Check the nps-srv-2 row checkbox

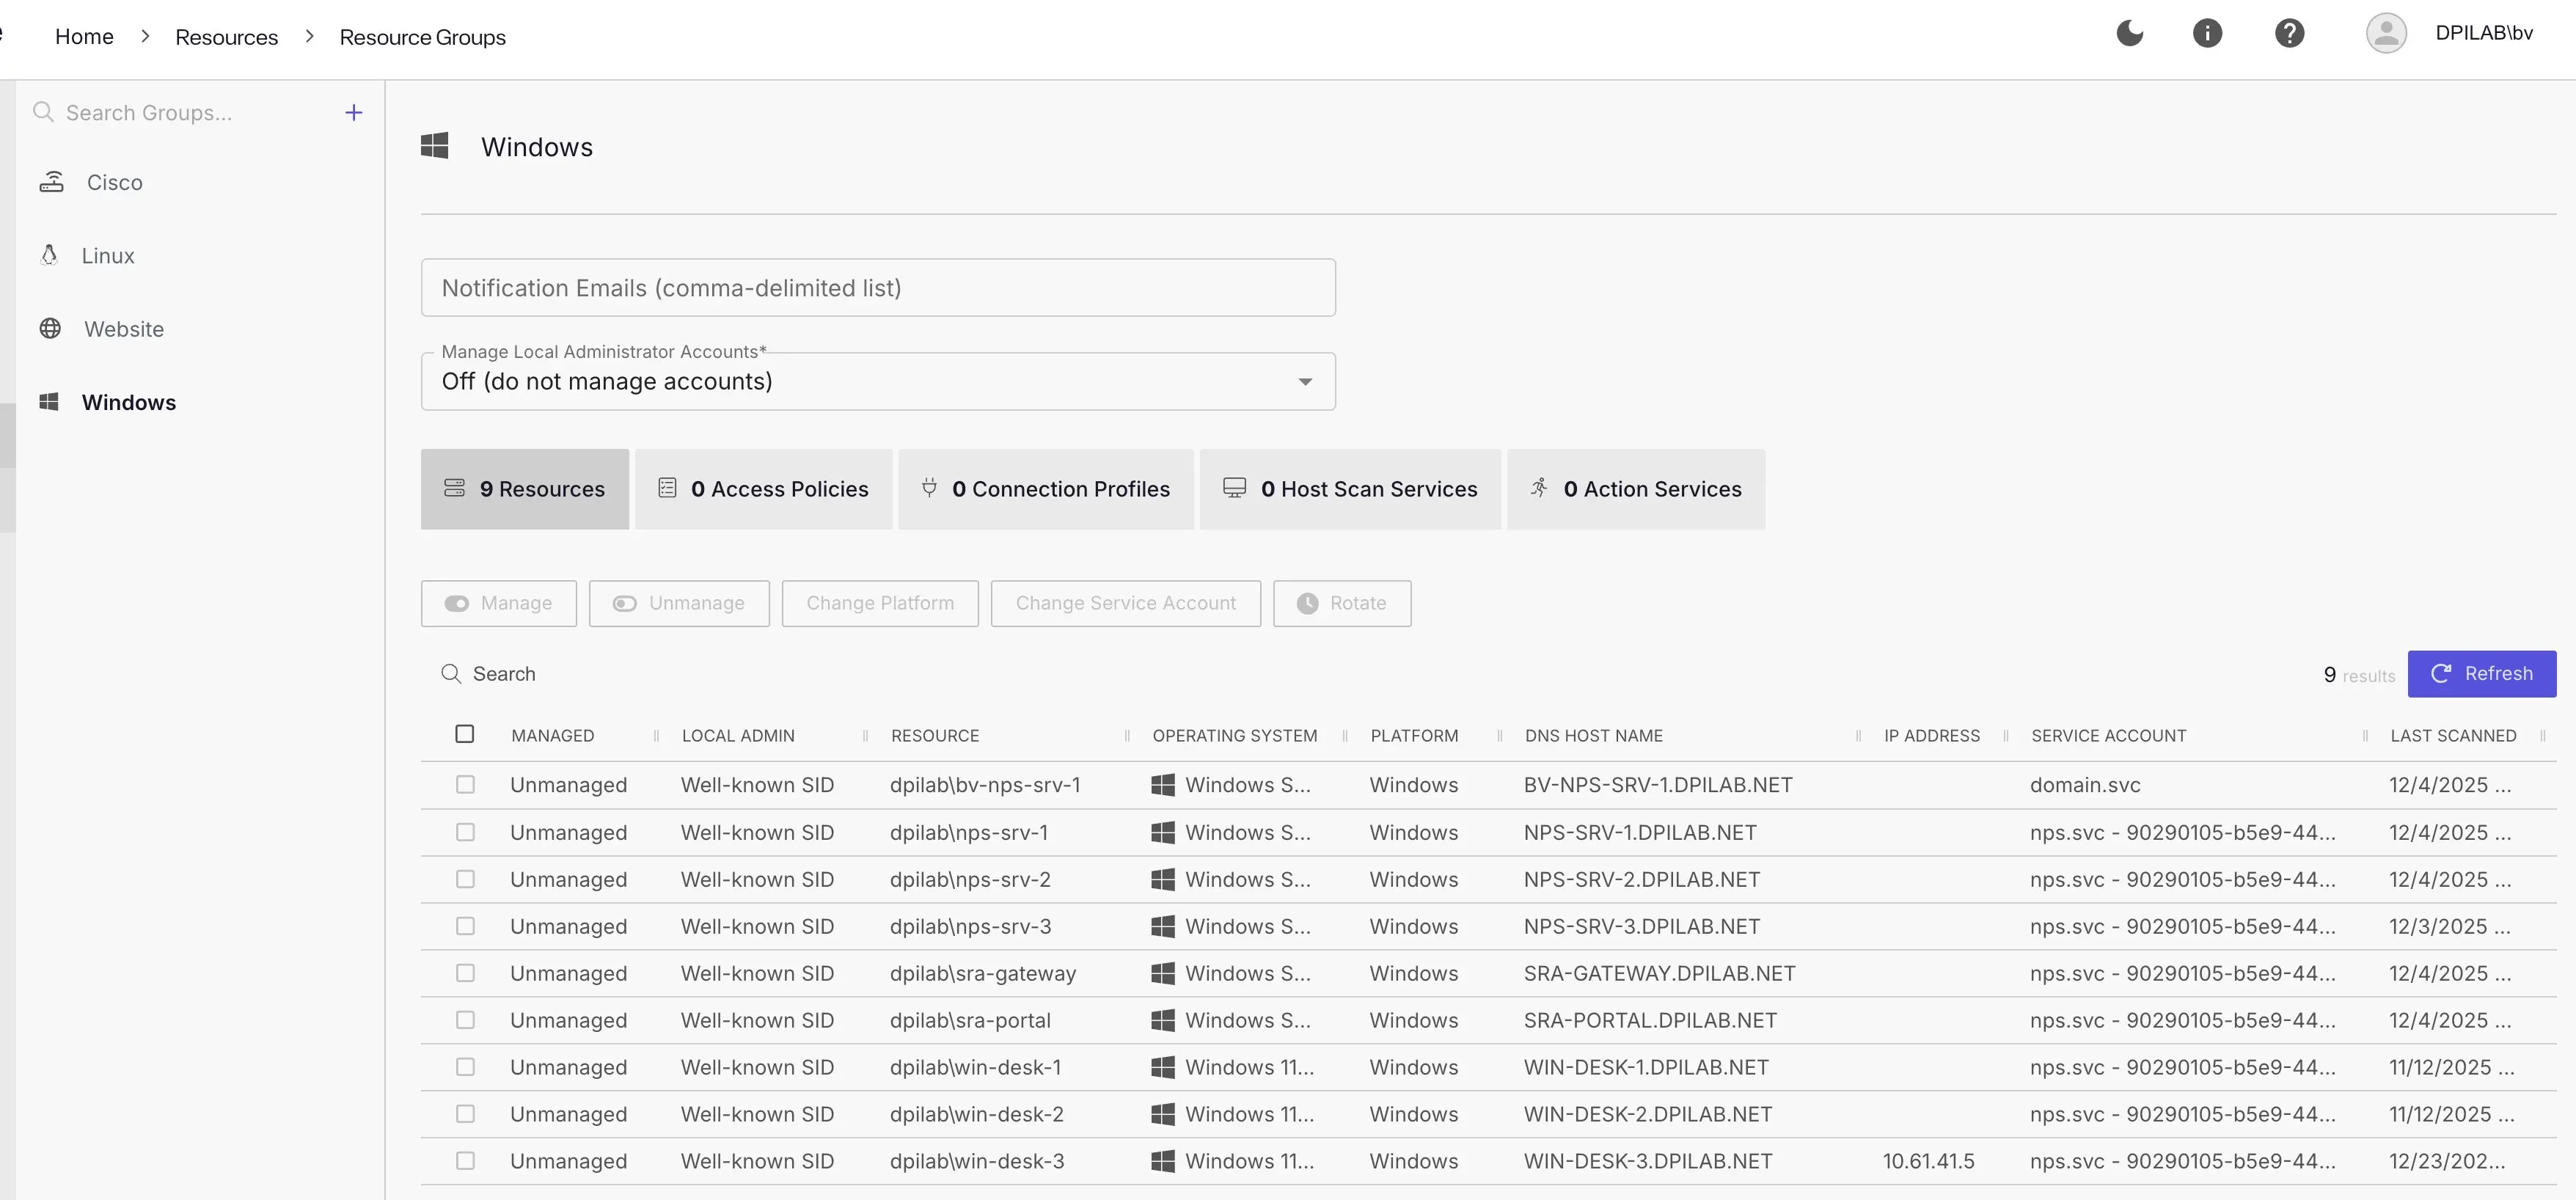465,879
